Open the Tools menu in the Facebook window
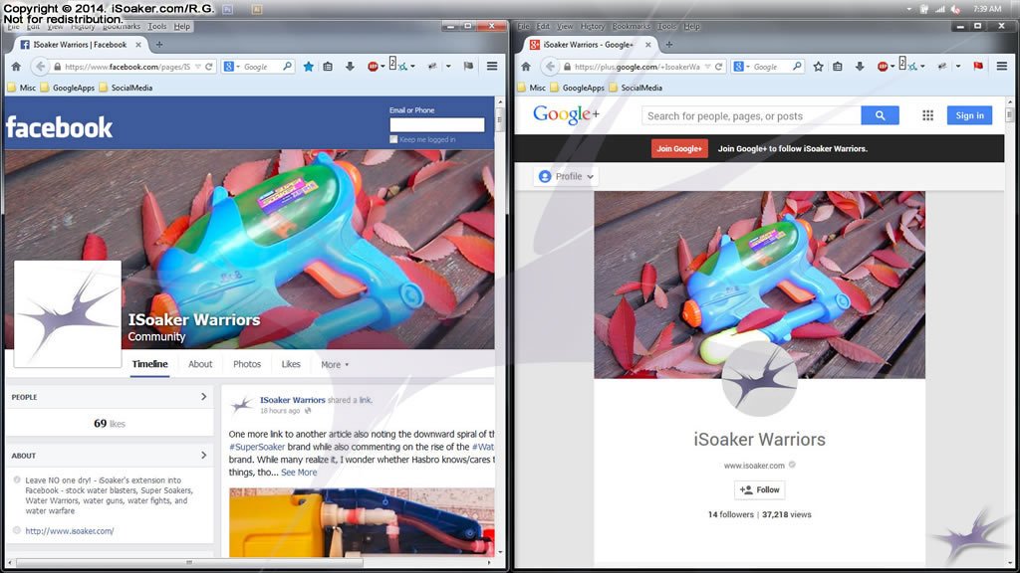The image size is (1020, 573). (156, 27)
